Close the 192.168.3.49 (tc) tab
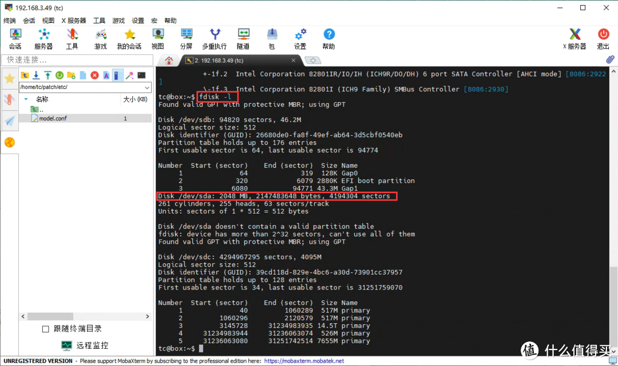The height and width of the screenshot is (366, 618). [x=293, y=60]
